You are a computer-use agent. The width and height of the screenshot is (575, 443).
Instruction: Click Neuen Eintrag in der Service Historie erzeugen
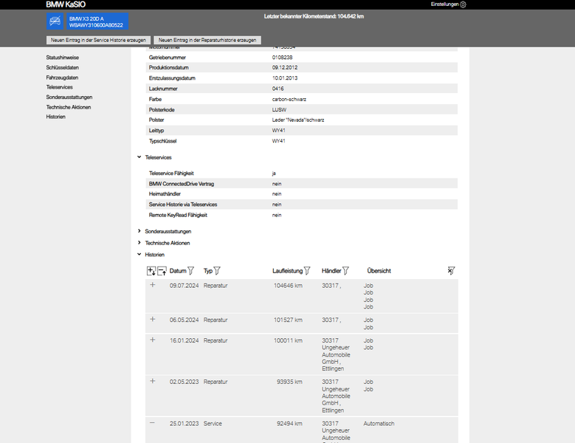coord(98,40)
